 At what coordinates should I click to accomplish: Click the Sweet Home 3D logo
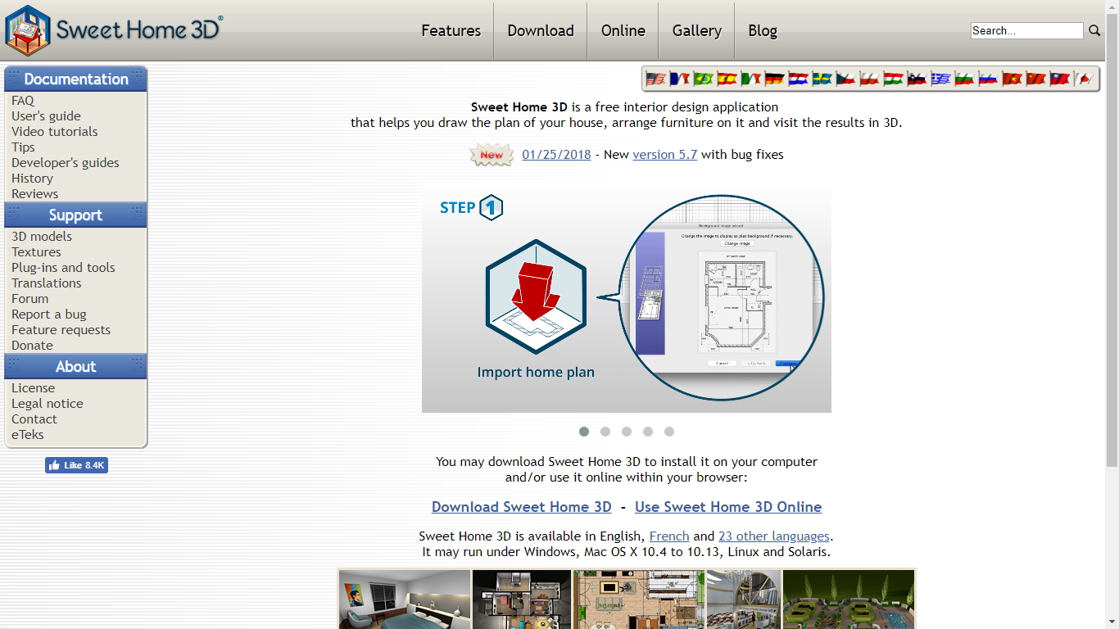point(113,30)
